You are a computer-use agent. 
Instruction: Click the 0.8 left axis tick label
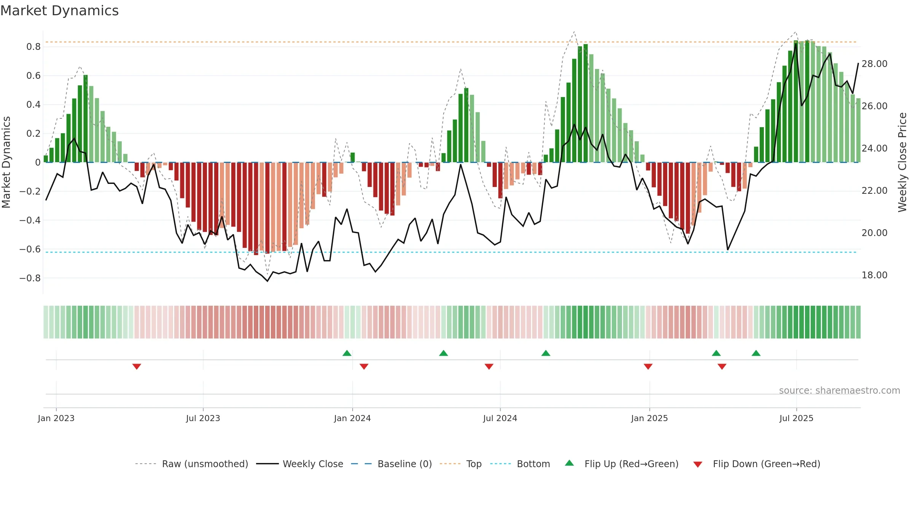[33, 46]
